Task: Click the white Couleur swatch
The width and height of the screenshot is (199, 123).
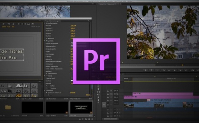Action: coord(72,81)
